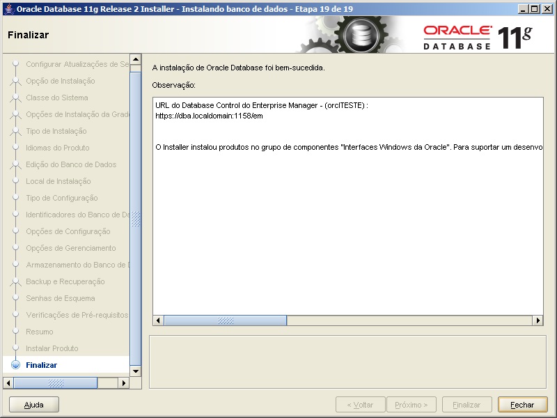Screen dimensions: 557x418
Task: Select the Opções de Gerenciamento step
Action: tap(71, 248)
